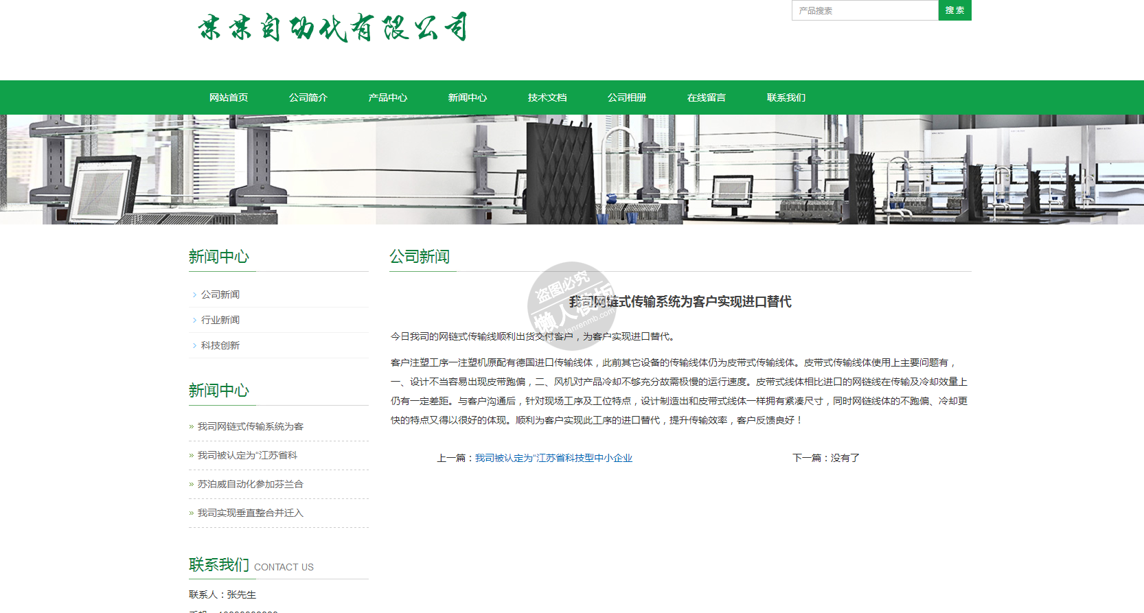Click the green company logo

click(332, 27)
